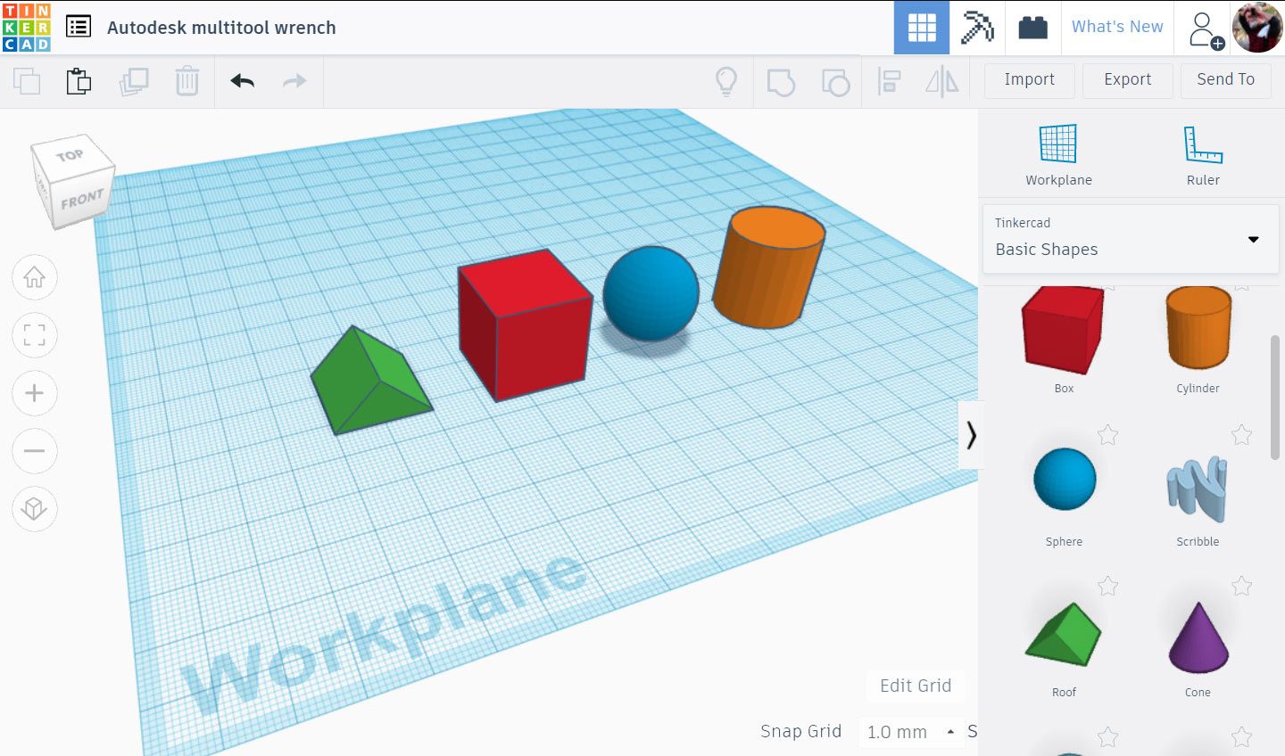Click the Delete trash icon

(x=187, y=81)
